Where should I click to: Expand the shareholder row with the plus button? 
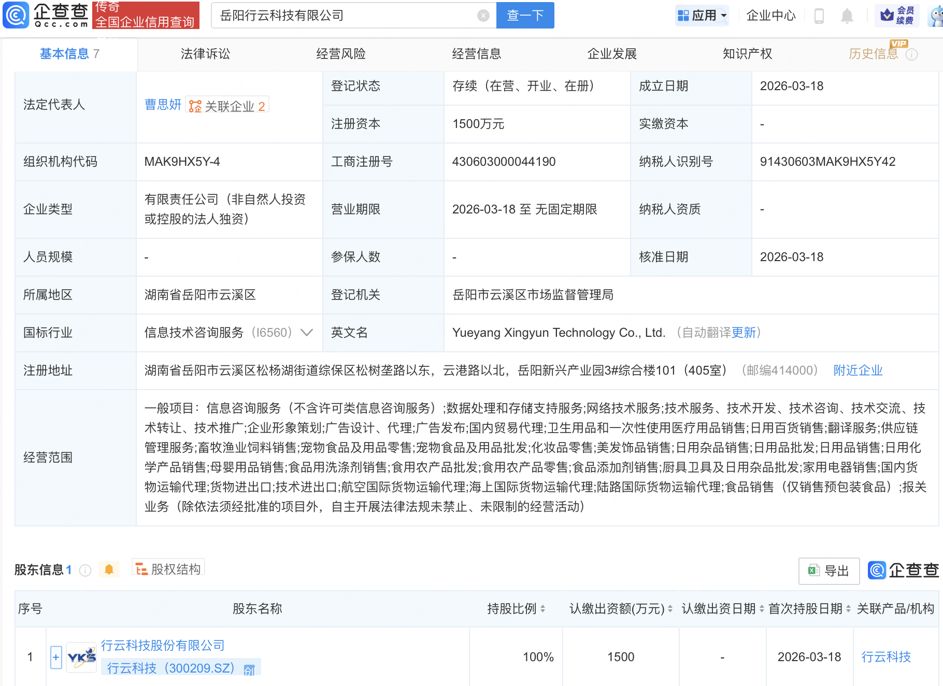point(55,656)
